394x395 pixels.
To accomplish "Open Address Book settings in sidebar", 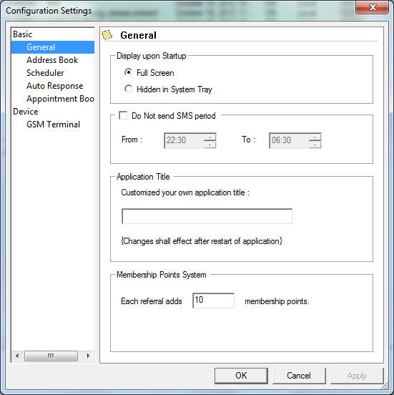I will click(52, 60).
